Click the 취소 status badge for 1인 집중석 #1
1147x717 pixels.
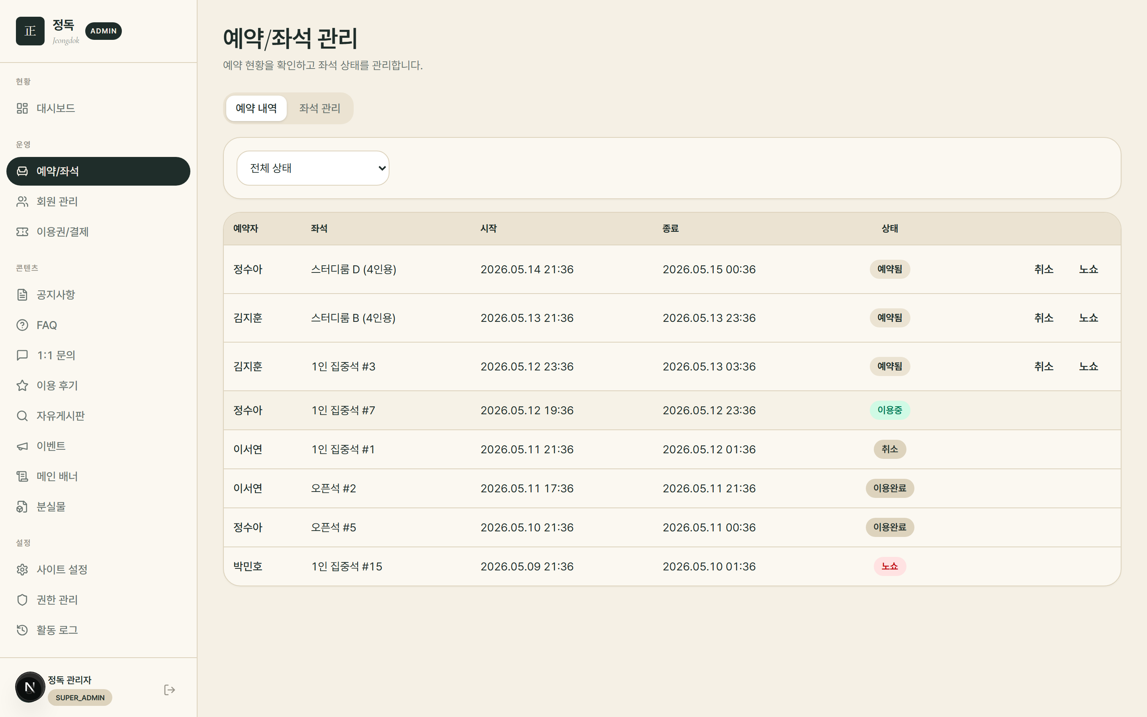pyautogui.click(x=890, y=449)
